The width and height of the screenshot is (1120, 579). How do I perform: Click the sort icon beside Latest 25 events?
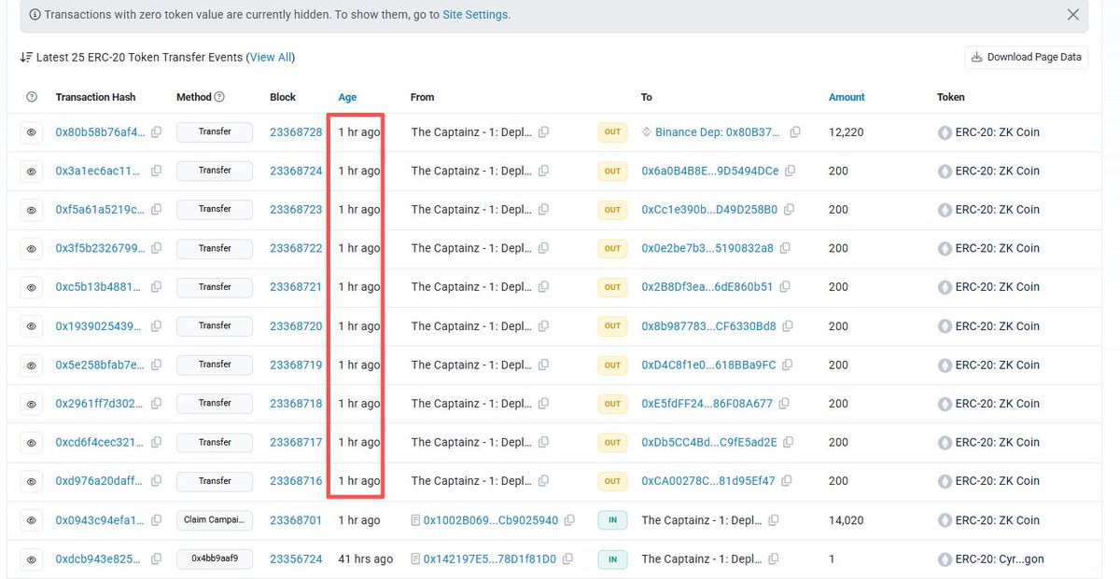tap(26, 57)
